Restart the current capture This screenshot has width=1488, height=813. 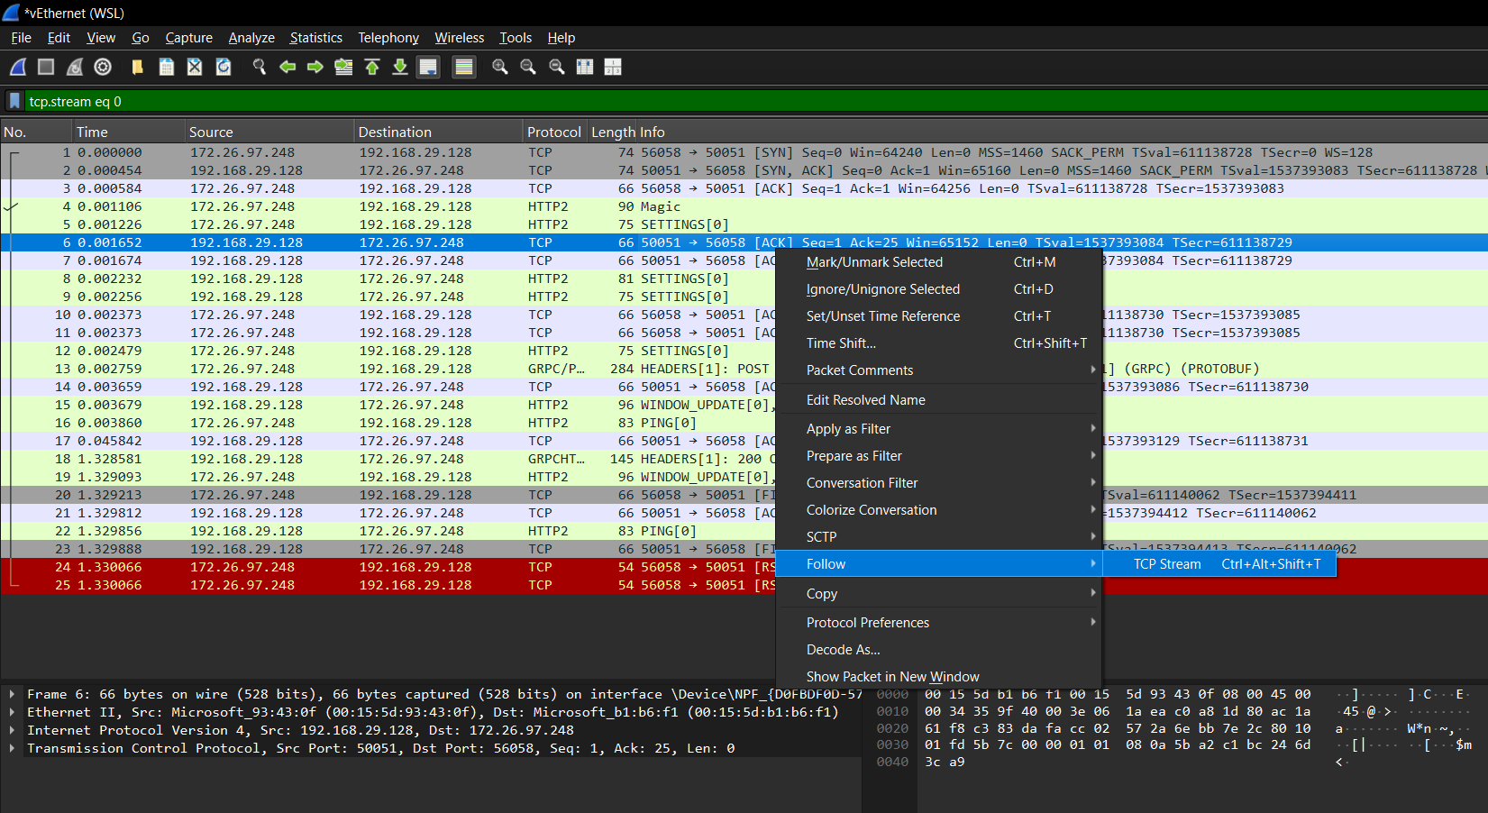click(75, 67)
